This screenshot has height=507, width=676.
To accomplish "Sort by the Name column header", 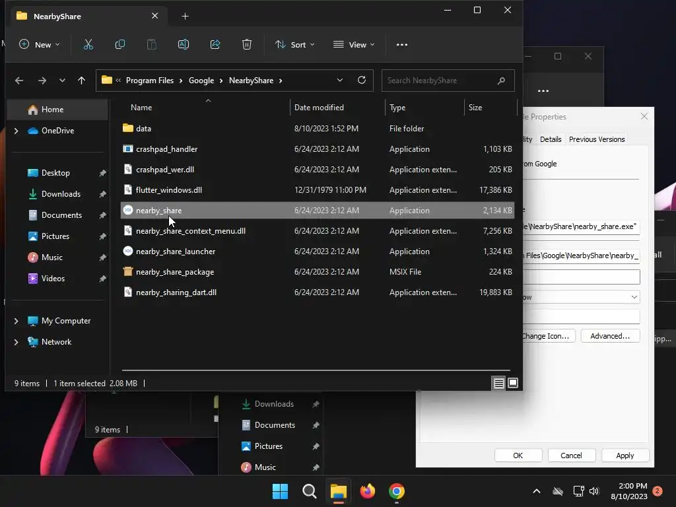I will (141, 108).
